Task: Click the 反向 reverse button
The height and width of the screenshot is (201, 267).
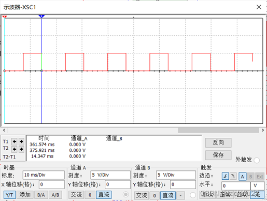Action: pyautogui.click(x=218, y=142)
